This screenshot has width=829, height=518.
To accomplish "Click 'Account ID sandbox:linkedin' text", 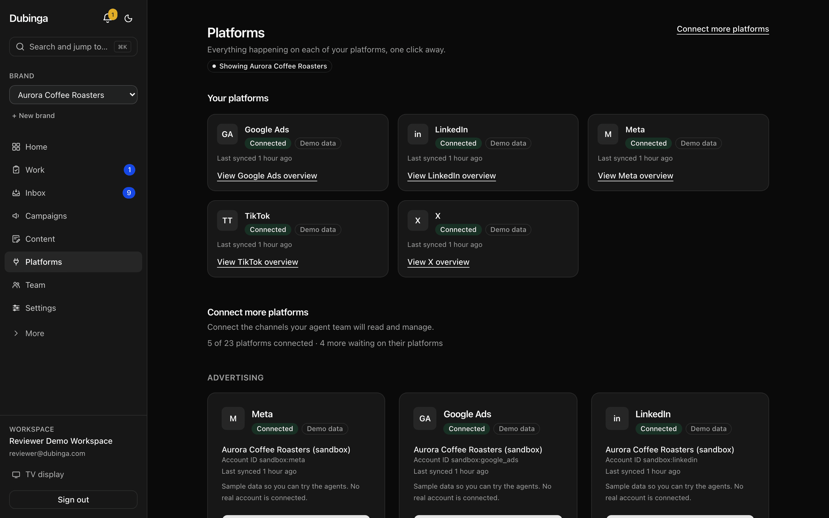I will [x=651, y=460].
